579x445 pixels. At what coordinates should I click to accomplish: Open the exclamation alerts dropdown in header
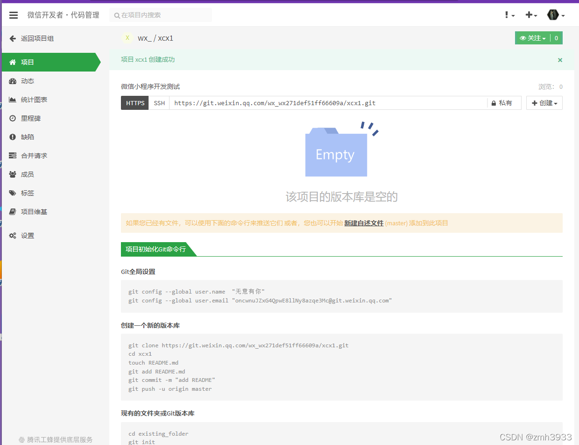[x=509, y=15]
